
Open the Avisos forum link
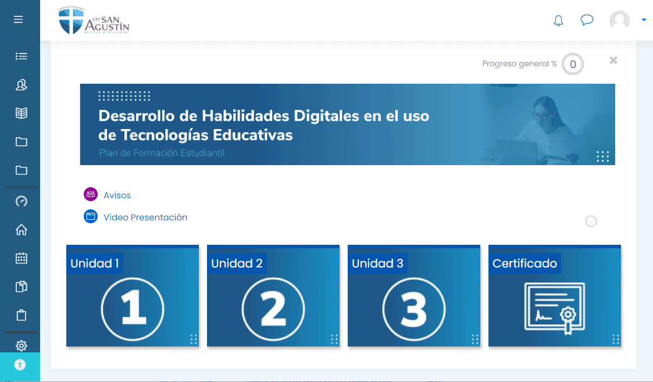click(117, 195)
